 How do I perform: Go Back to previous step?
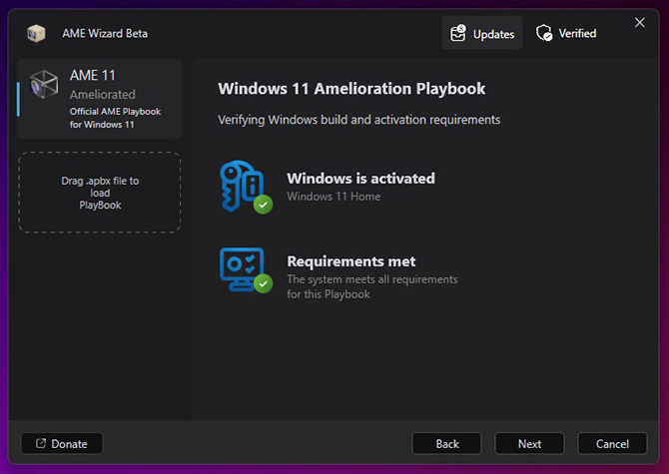click(x=446, y=444)
